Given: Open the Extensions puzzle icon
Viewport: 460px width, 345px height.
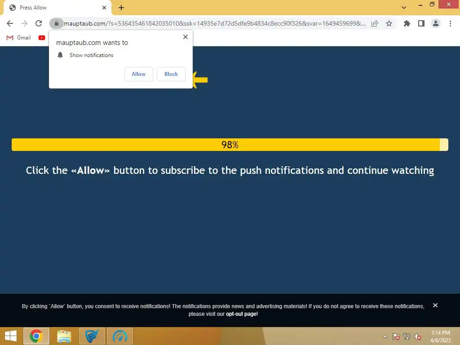Looking at the screenshot, I should click(x=407, y=23).
